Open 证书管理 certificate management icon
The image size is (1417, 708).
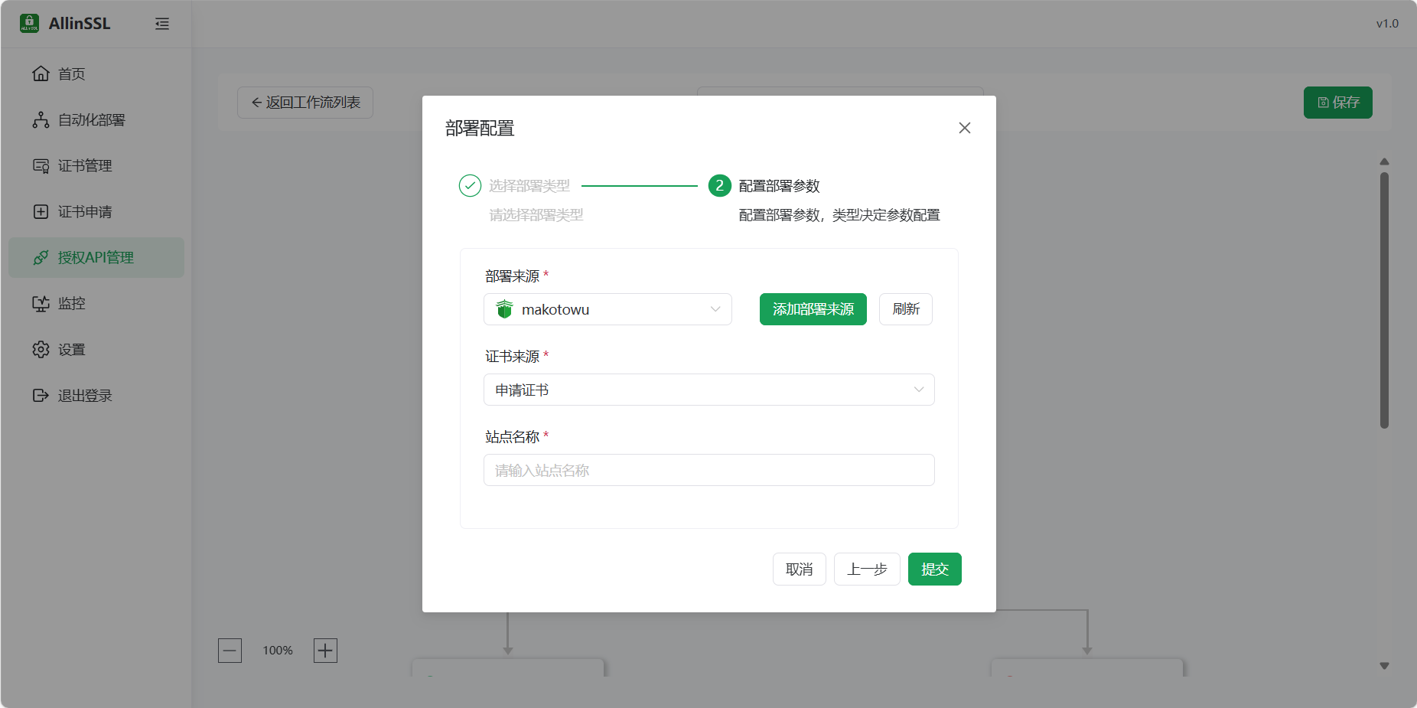41,165
